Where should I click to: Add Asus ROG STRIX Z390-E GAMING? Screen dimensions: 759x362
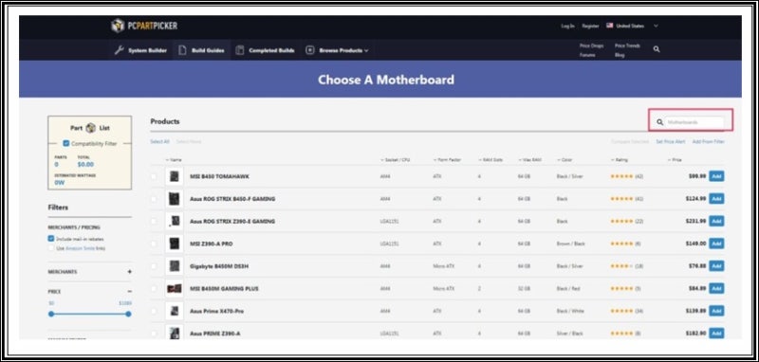coord(716,221)
